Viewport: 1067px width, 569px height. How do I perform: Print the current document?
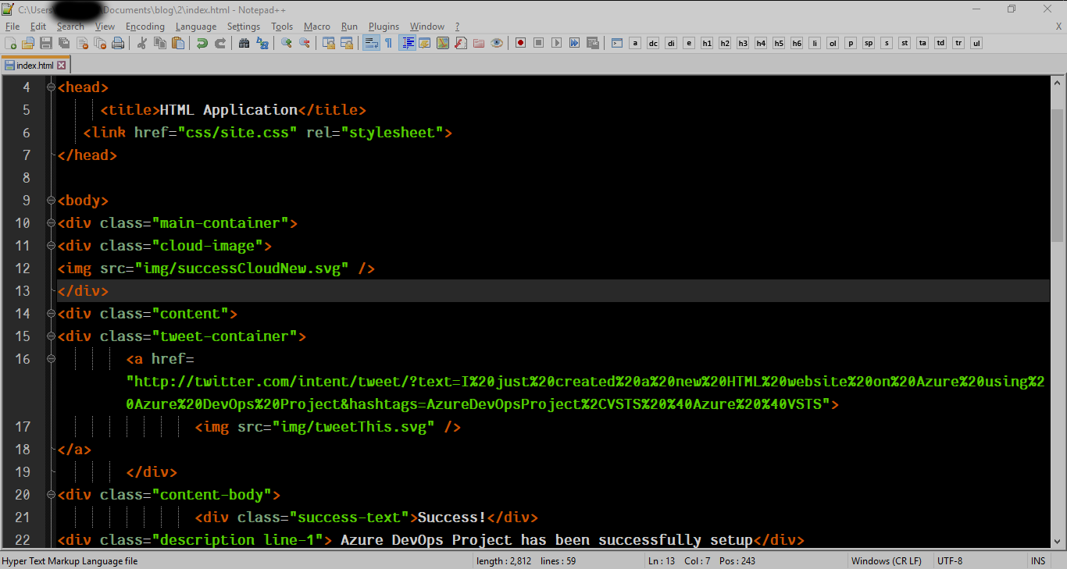click(x=118, y=43)
